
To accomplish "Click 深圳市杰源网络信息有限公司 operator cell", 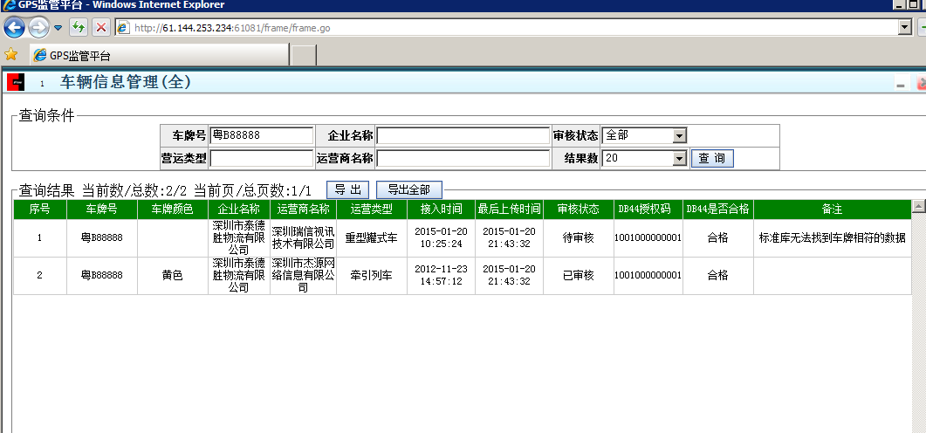I will 303,275.
